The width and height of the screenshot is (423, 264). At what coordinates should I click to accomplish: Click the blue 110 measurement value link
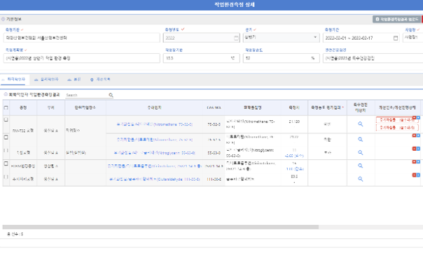295,169
